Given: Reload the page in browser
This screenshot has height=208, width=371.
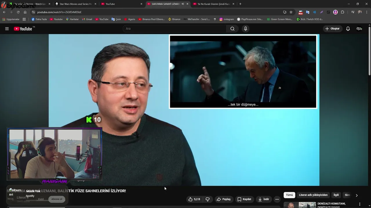Looking at the screenshot, I should pos(18,12).
